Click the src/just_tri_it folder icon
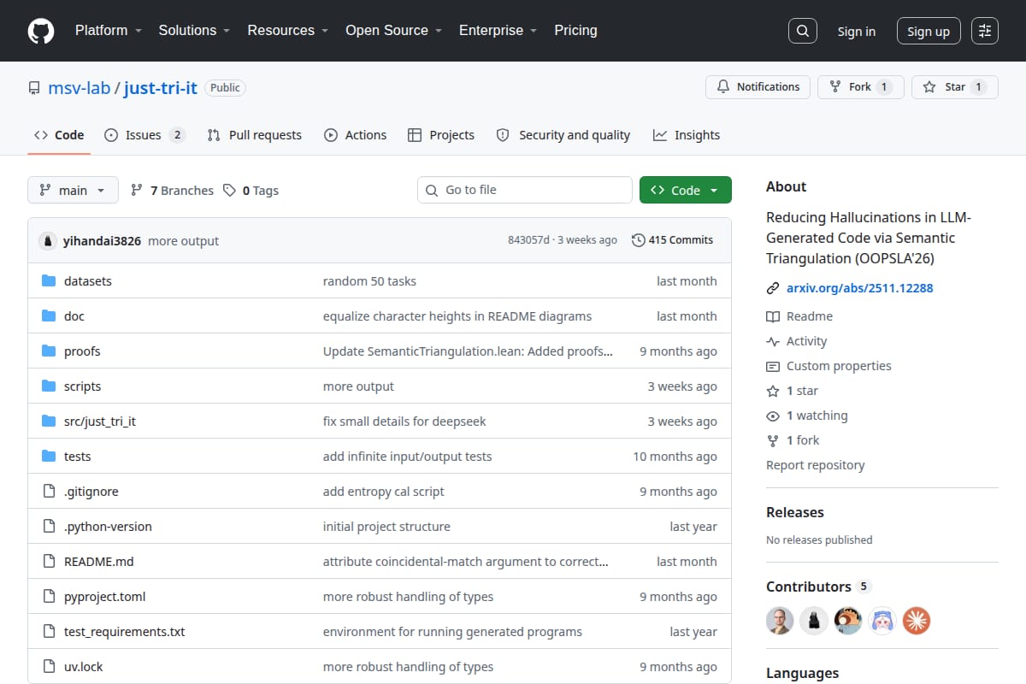The width and height of the screenshot is (1026, 684). pyautogui.click(x=49, y=422)
